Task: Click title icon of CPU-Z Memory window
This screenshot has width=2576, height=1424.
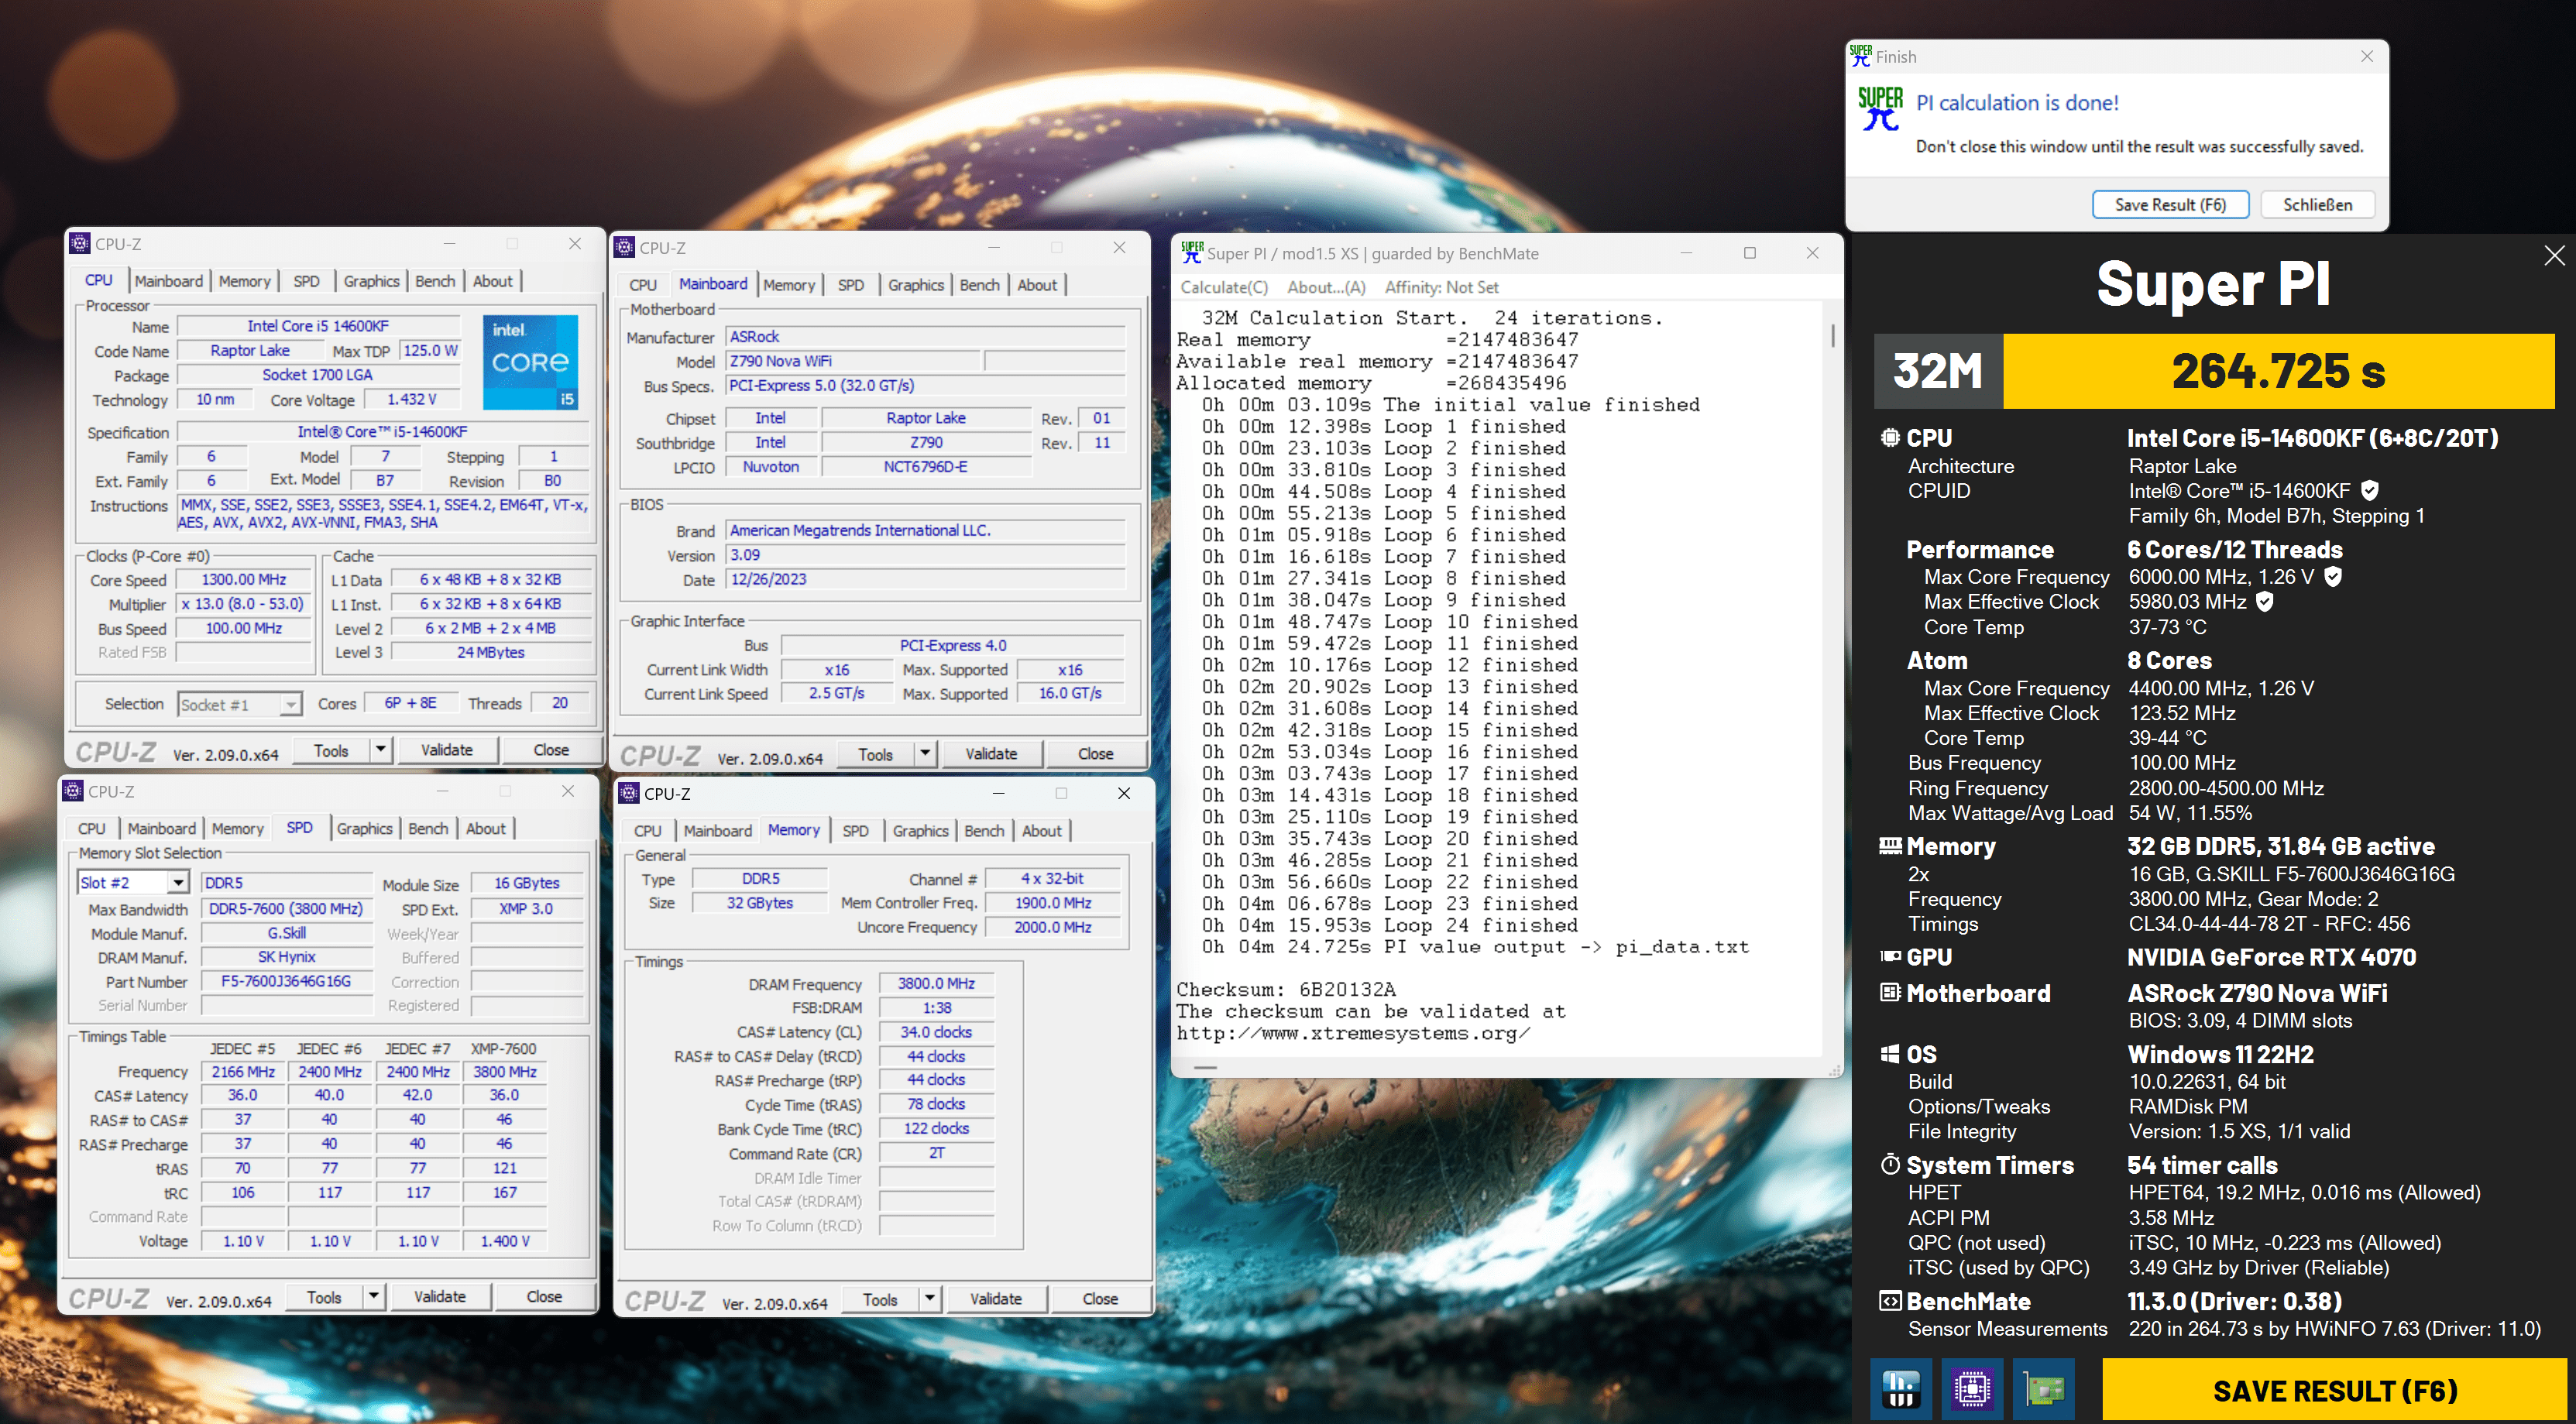Action: 629,793
